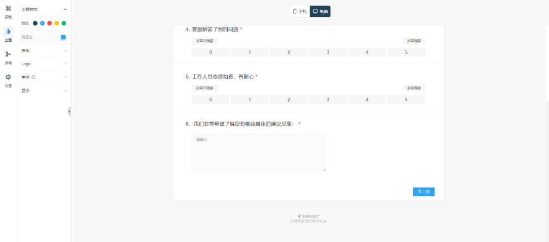Rate question 4 with score 2
Screen dimensions: 549x242
(289, 52)
